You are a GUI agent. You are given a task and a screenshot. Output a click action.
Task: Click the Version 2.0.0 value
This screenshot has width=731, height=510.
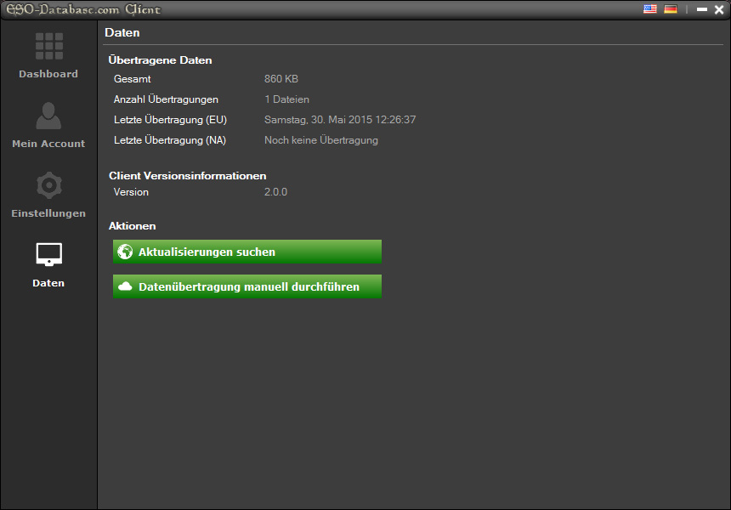[275, 192]
